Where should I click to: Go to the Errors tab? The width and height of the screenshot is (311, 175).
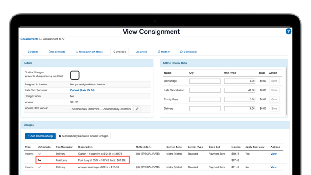coord(142,52)
